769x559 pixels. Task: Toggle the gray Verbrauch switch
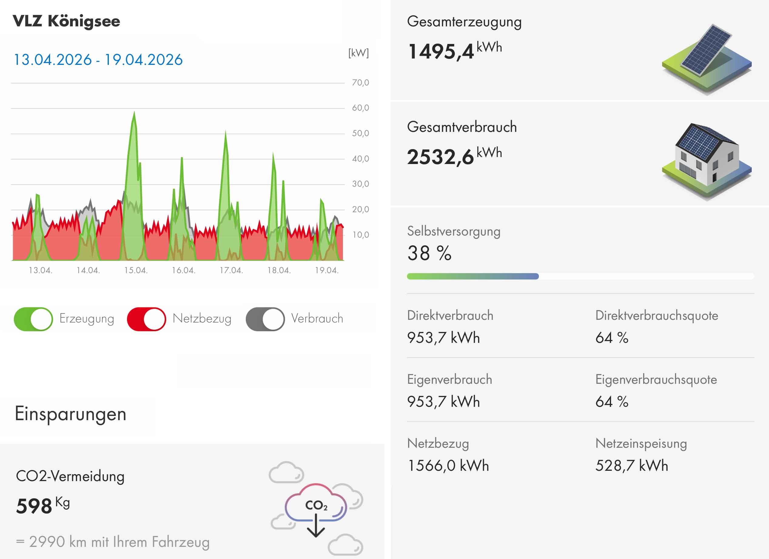pyautogui.click(x=265, y=319)
